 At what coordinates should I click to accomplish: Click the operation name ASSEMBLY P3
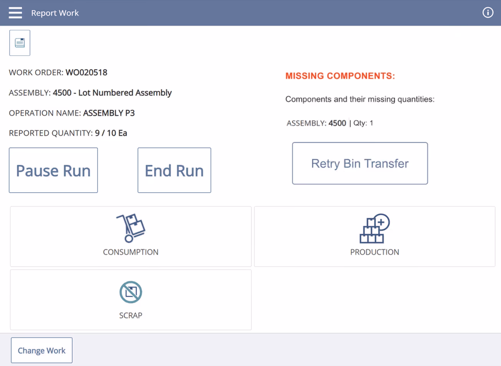(x=109, y=113)
